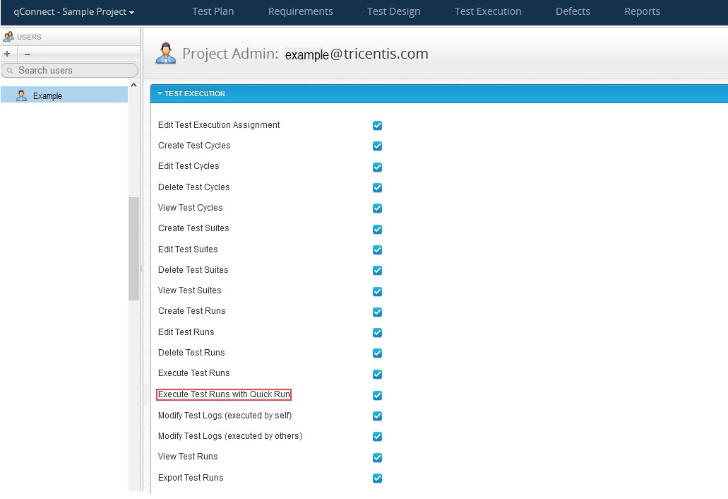
Task: Disable the Export Test Runs permission
Action: pos(377,478)
